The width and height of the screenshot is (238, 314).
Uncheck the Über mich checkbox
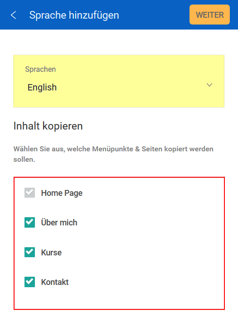click(x=29, y=222)
